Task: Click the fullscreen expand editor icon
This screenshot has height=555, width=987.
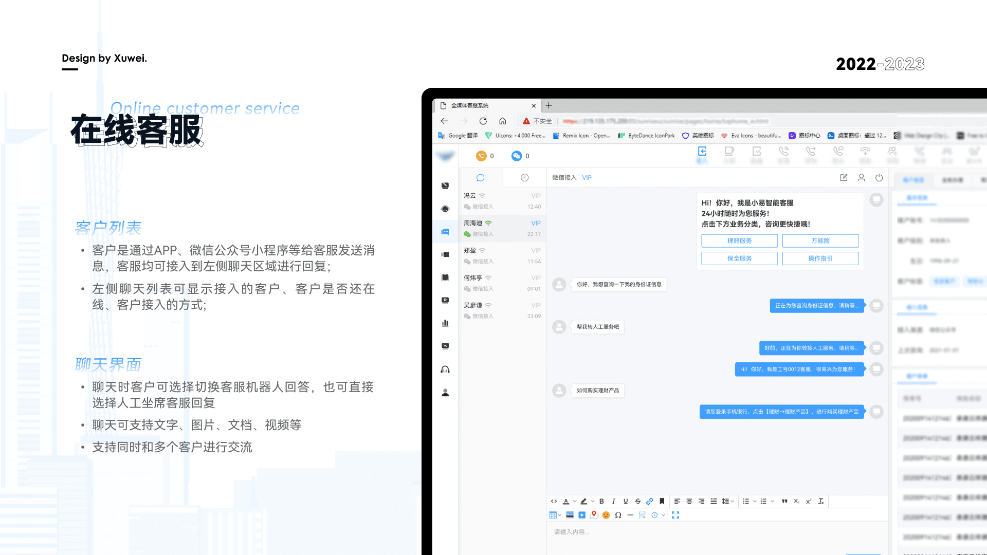Action: 675,515
